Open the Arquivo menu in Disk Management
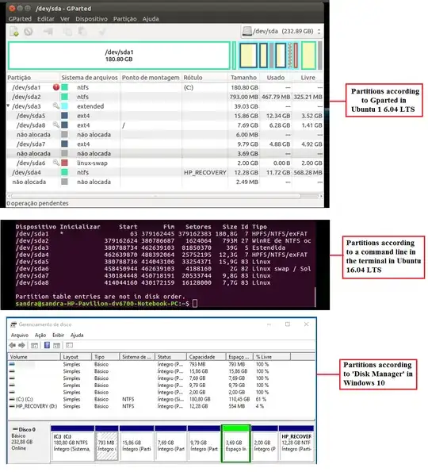This screenshot has height=472, width=428. tap(20, 335)
